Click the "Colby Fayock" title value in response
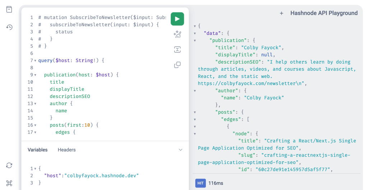 coord(261,47)
